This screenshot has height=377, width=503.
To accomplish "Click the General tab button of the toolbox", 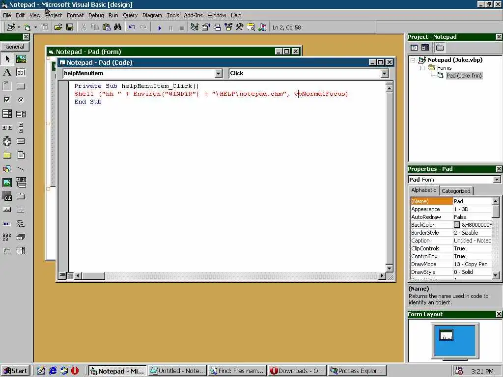I will point(15,47).
